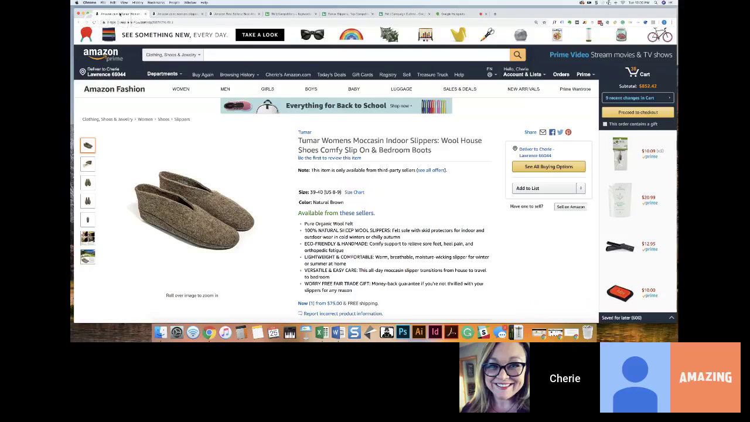Open Keynote from the dock
750x422 pixels.
pos(306,333)
